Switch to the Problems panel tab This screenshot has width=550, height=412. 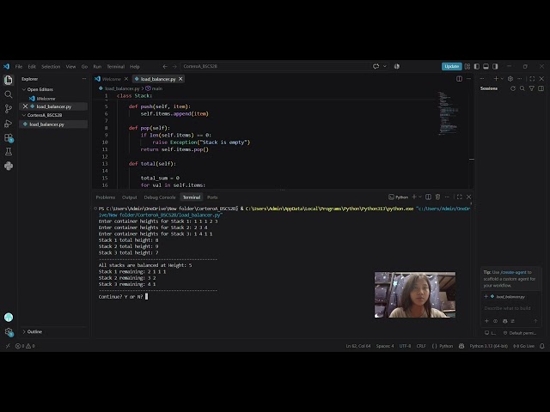click(105, 197)
